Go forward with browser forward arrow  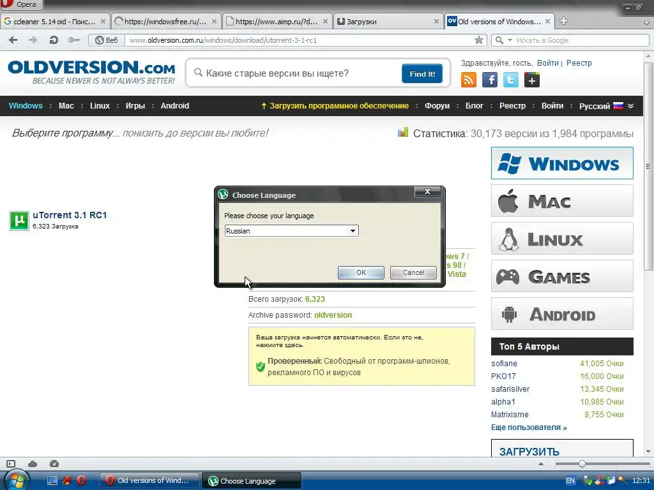pos(33,40)
